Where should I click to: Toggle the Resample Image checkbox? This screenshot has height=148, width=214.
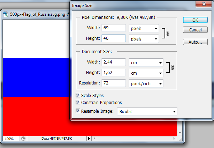click(78, 111)
